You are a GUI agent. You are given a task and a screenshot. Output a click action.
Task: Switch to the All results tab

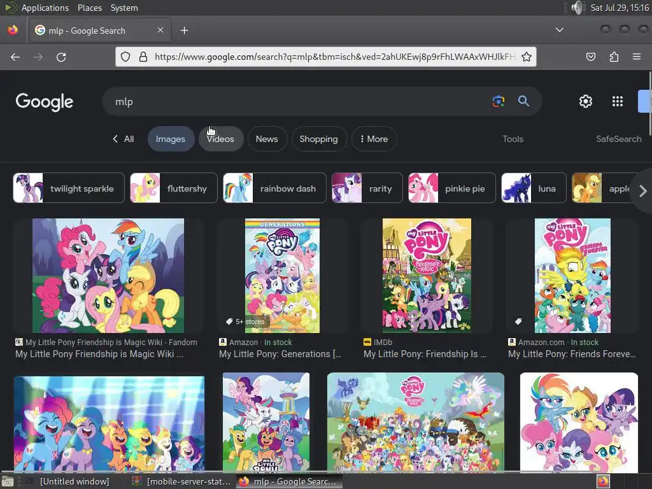click(124, 139)
